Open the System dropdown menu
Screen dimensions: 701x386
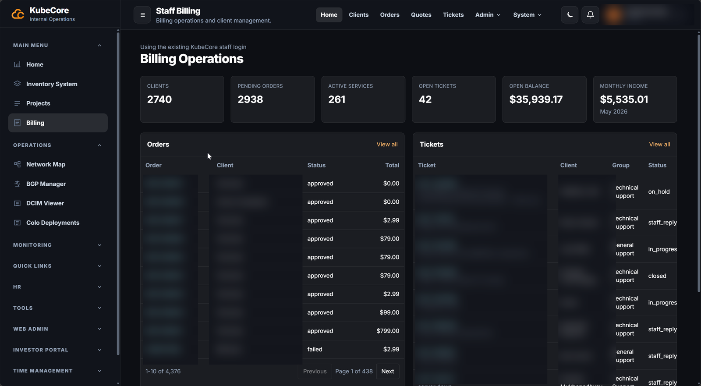pos(527,15)
